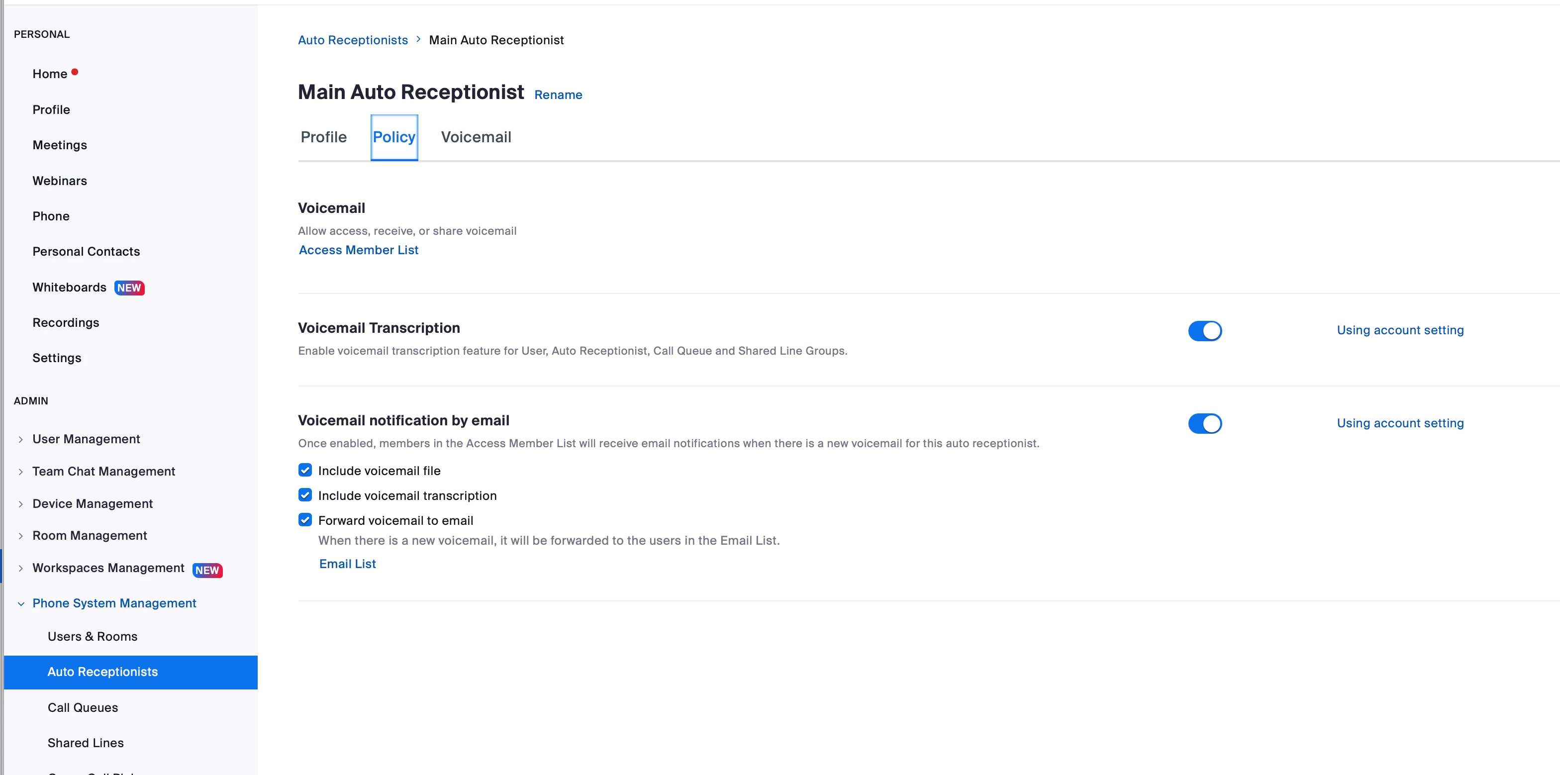This screenshot has width=1560, height=775.
Task: Uncheck Include voicemail transcription checkbox
Action: pos(305,494)
